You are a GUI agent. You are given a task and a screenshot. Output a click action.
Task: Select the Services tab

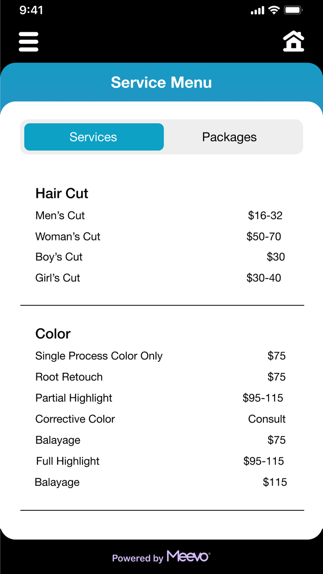93,137
